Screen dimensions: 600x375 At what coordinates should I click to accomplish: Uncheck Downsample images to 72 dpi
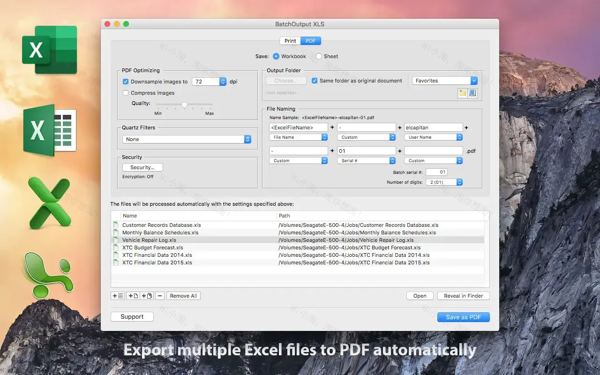click(x=126, y=81)
